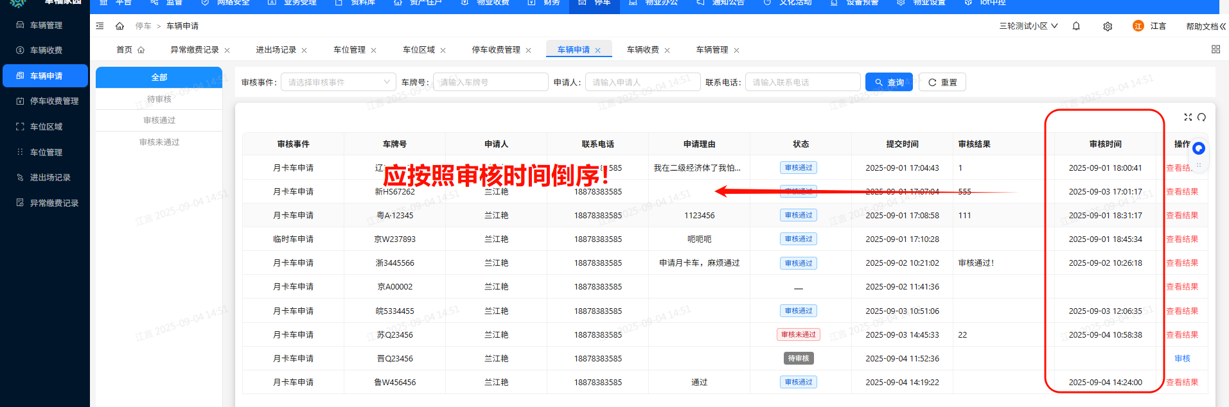Click review time 2025-09-04 14:24:00
Screen dimensions: 1229x407
1105,382
